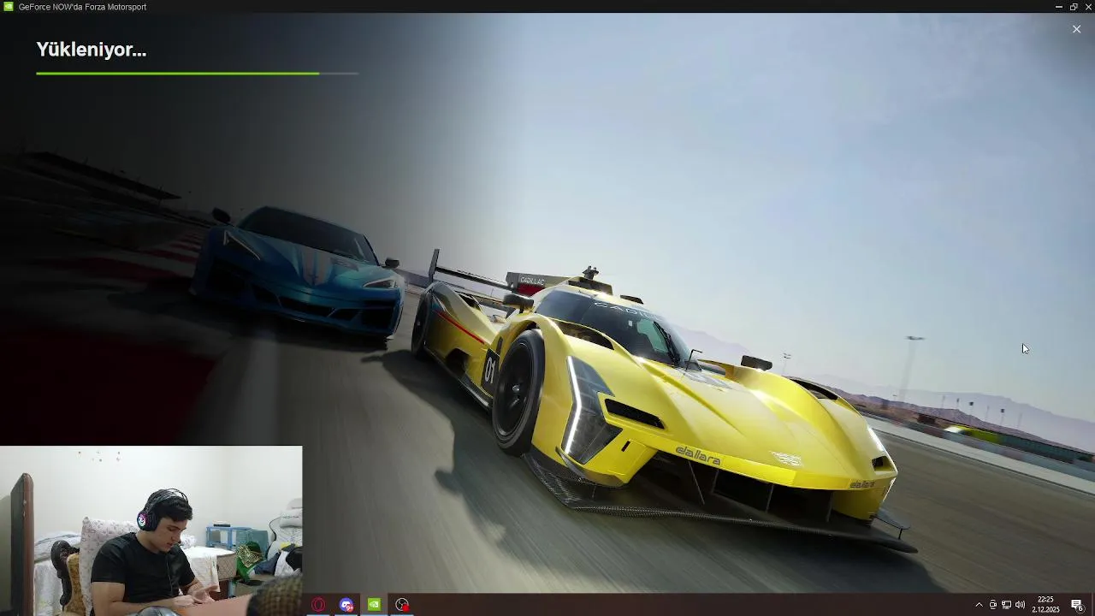Viewport: 1095px width, 616px height.
Task: Click the green loading progress bar
Action: (197, 74)
